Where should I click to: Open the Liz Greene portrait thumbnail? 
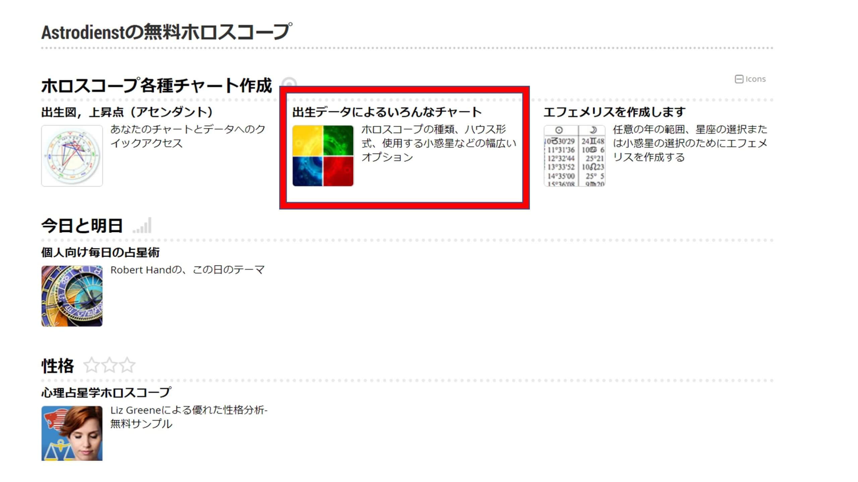[x=72, y=433]
